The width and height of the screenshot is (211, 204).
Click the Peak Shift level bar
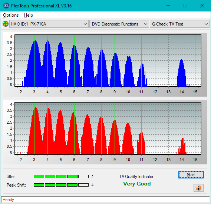[x=61, y=185]
